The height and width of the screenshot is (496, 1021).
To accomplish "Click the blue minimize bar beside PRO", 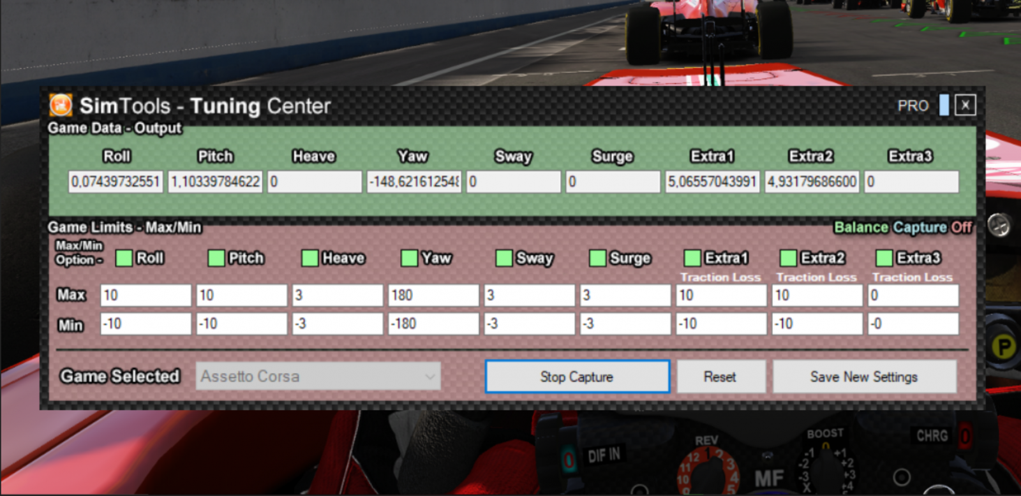I will tap(944, 105).
